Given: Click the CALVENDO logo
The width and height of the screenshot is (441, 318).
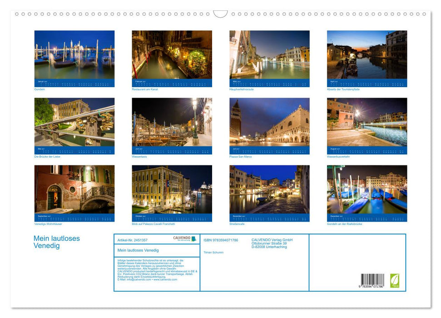Looking at the screenshot, I should click(184, 238).
